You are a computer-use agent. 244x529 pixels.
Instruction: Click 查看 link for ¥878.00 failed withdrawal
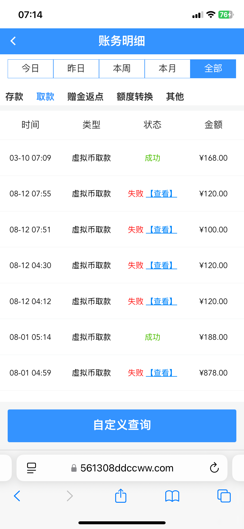pos(161,373)
